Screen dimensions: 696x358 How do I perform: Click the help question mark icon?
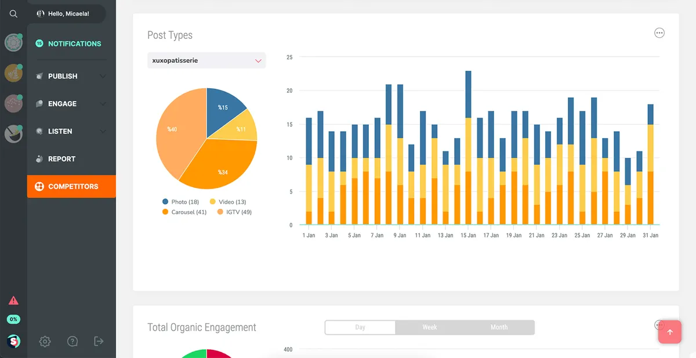[x=72, y=341]
